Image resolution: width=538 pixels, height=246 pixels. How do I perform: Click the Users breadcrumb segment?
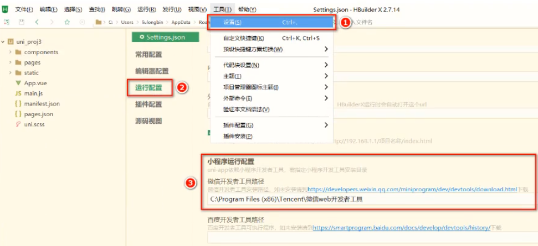pos(127,22)
